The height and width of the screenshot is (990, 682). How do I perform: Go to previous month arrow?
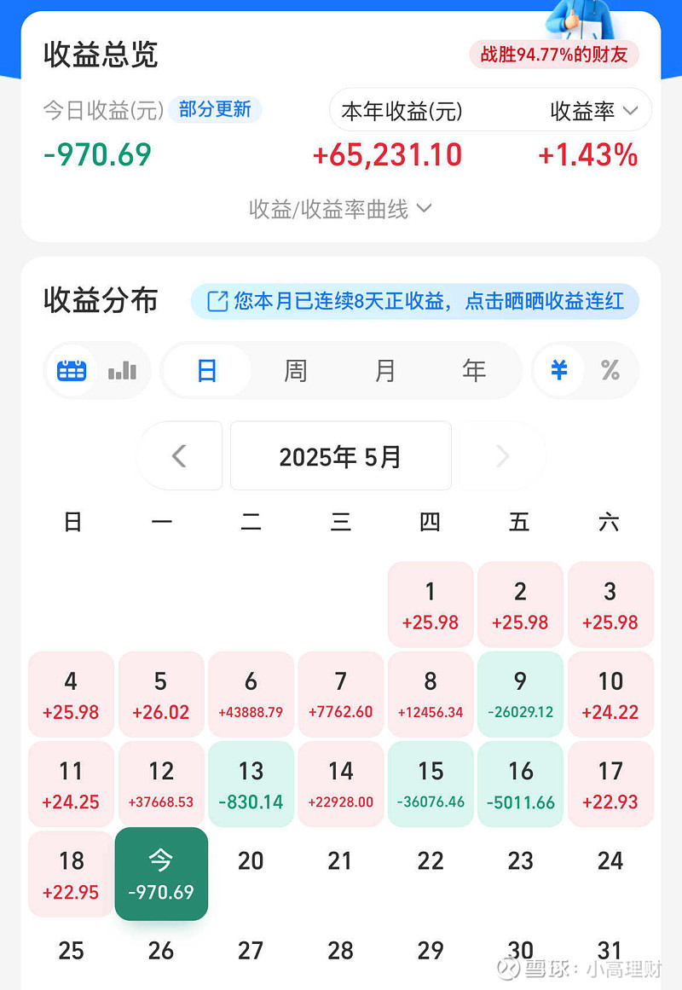(179, 456)
